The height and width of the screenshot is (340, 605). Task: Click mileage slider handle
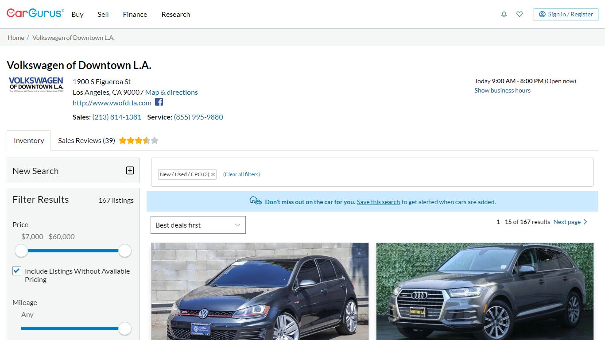(x=125, y=328)
